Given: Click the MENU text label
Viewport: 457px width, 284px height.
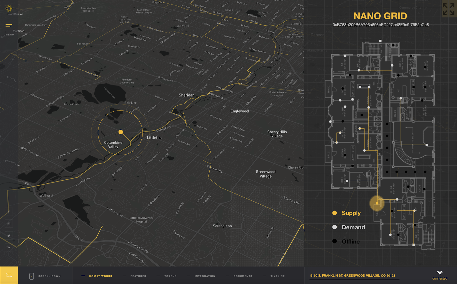Looking at the screenshot, I should coord(10,35).
